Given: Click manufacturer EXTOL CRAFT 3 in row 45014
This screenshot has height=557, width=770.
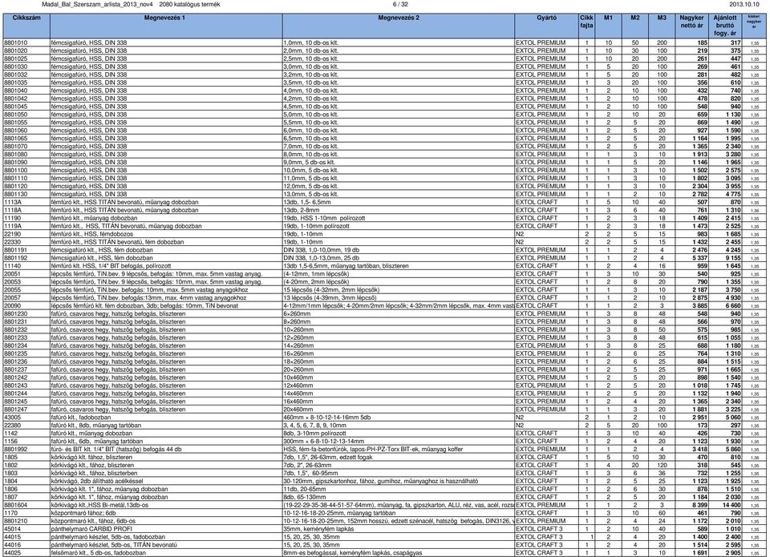Looking at the screenshot, I should pyautogui.click(x=539, y=529).
